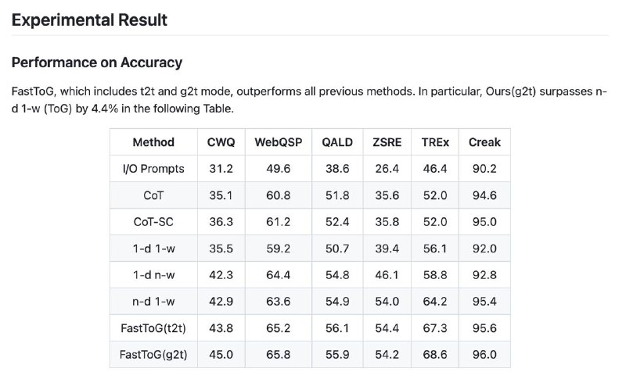
Task: Click the FastToG(g2t) row label
Action: click(153, 355)
